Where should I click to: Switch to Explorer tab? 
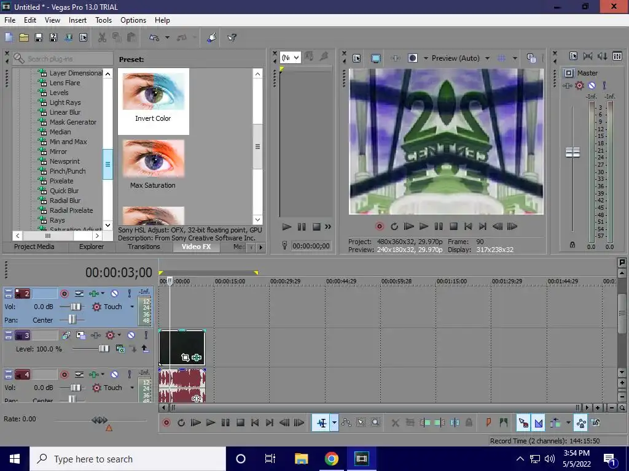tap(92, 247)
